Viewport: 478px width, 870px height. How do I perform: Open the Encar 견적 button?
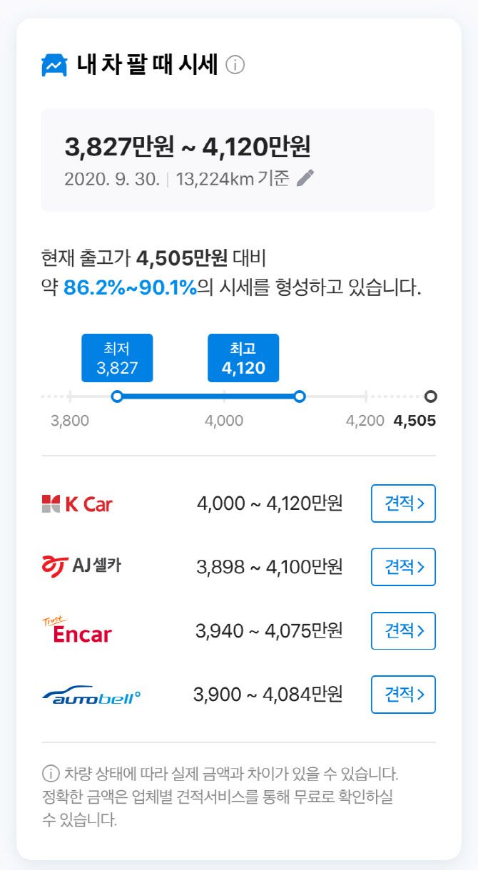click(x=403, y=630)
